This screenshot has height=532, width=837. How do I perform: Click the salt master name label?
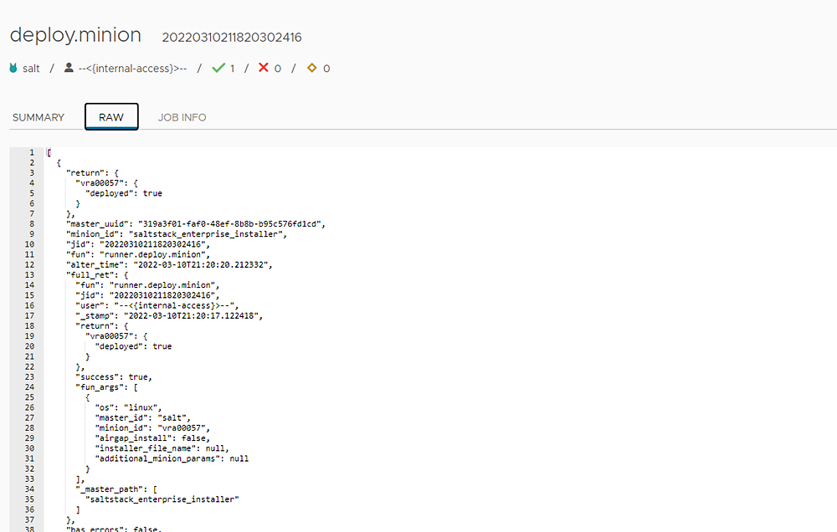(x=31, y=69)
